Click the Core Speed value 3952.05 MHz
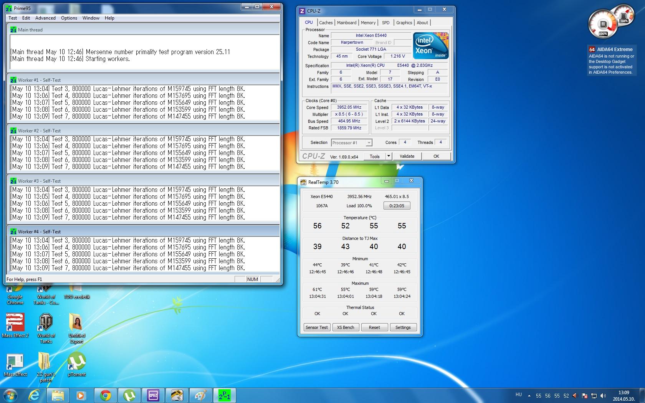This screenshot has height=403, width=645. tap(349, 107)
